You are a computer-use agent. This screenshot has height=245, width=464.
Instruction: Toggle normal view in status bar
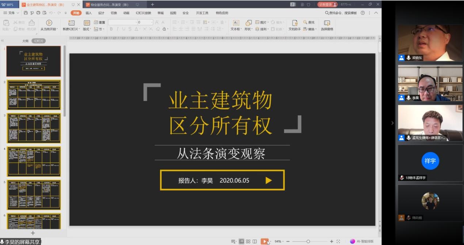pyautogui.click(x=241, y=241)
